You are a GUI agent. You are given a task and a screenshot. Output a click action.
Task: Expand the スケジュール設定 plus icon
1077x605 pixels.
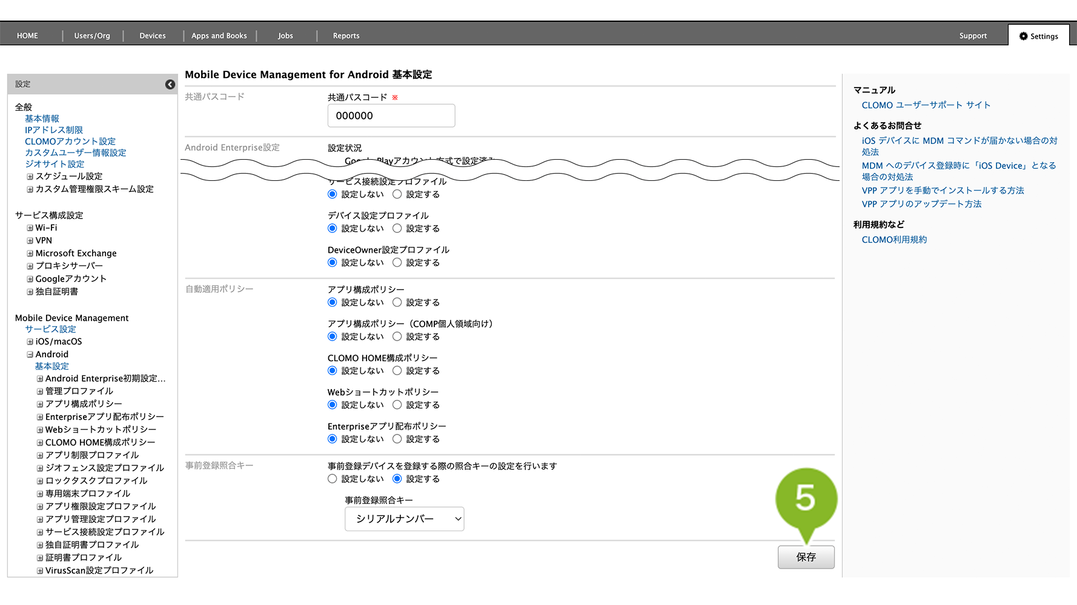coord(30,177)
